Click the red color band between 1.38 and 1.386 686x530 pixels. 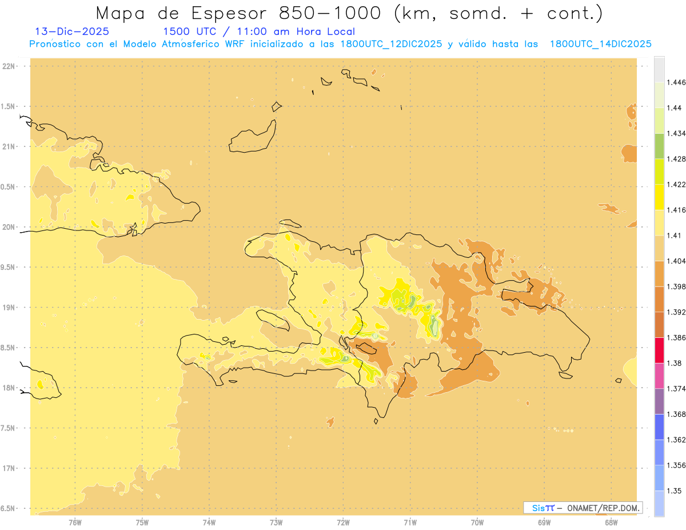pyautogui.click(x=659, y=350)
